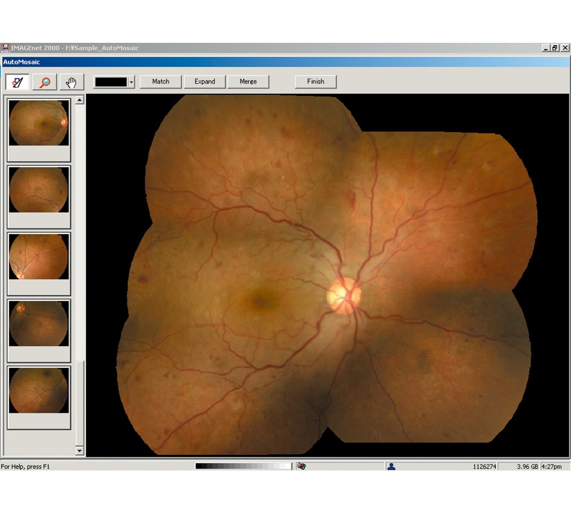Click the 4:27pm clock entry
This screenshot has height=514, width=571.
[552, 467]
